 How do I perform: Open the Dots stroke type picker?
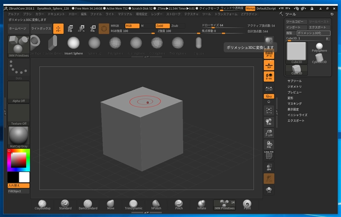pos(18,69)
